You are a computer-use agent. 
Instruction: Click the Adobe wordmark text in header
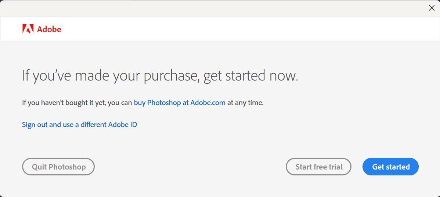pyautogui.click(x=49, y=29)
